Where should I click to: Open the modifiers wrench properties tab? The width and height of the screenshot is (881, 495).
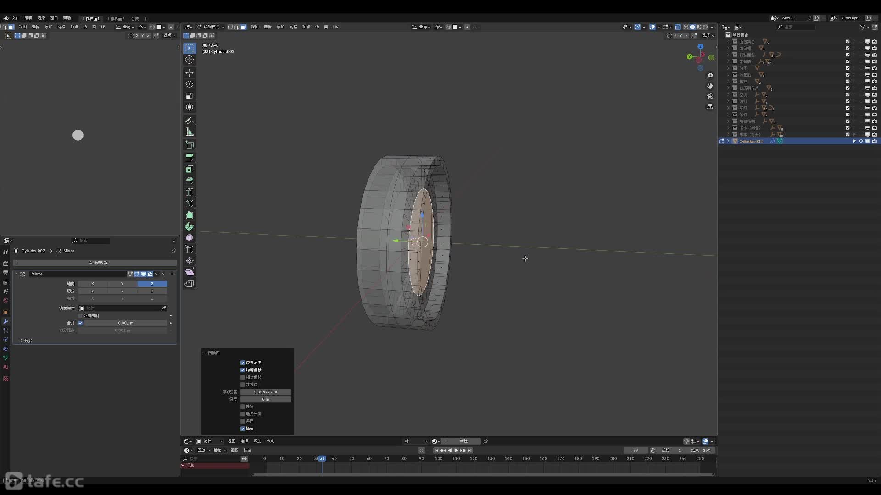pyautogui.click(x=6, y=321)
